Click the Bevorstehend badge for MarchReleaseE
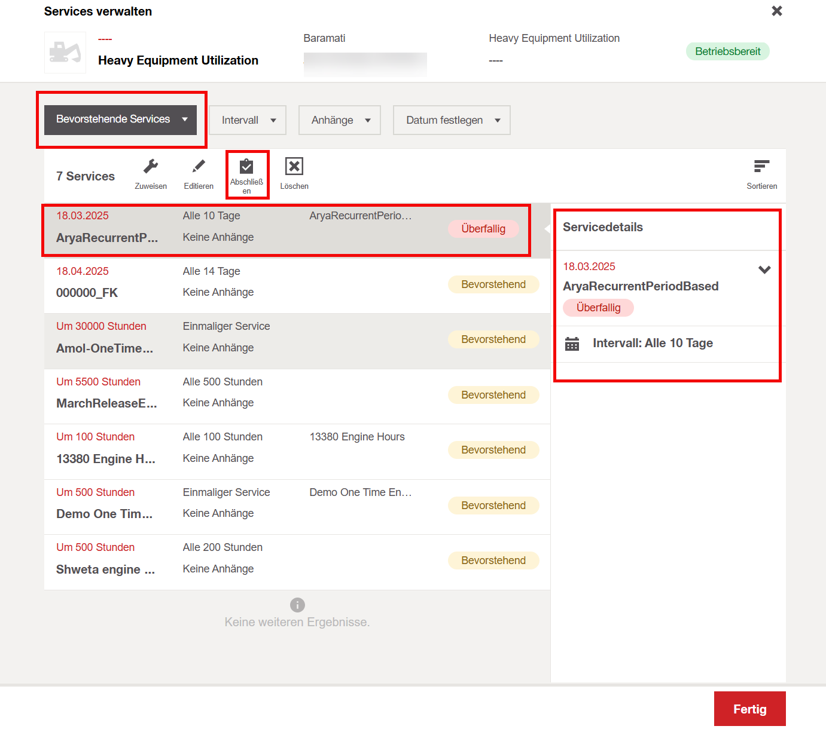This screenshot has width=826, height=729. (x=493, y=395)
